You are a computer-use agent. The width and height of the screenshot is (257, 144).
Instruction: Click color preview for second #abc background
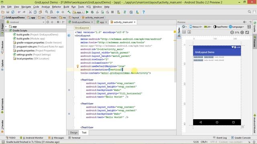[69, 114]
